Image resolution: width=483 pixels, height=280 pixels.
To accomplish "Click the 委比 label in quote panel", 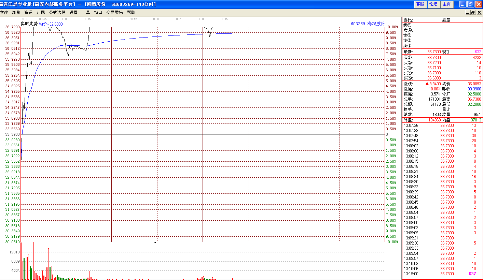I will 408,20.
